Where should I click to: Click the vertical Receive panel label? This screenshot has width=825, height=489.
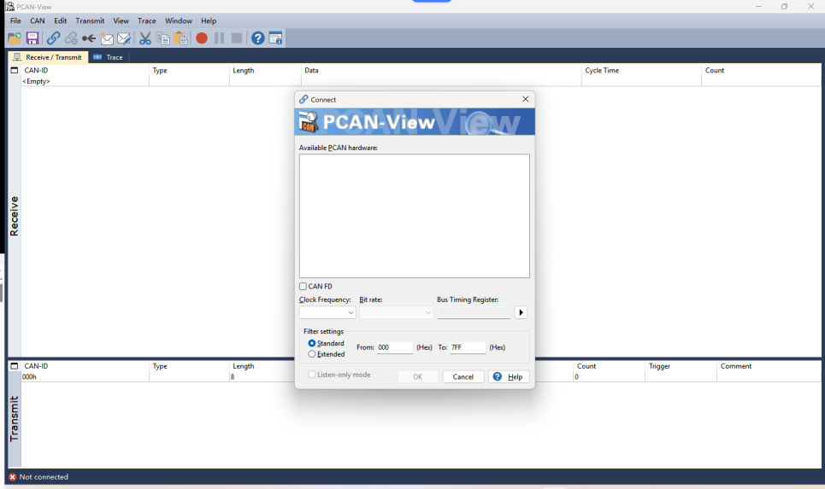click(x=14, y=216)
